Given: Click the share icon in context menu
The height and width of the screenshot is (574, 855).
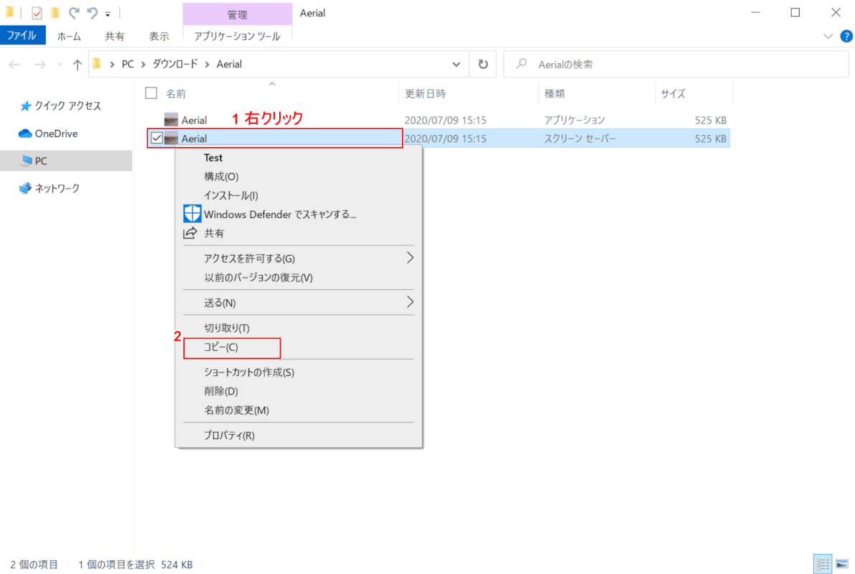Looking at the screenshot, I should pyautogui.click(x=191, y=233).
